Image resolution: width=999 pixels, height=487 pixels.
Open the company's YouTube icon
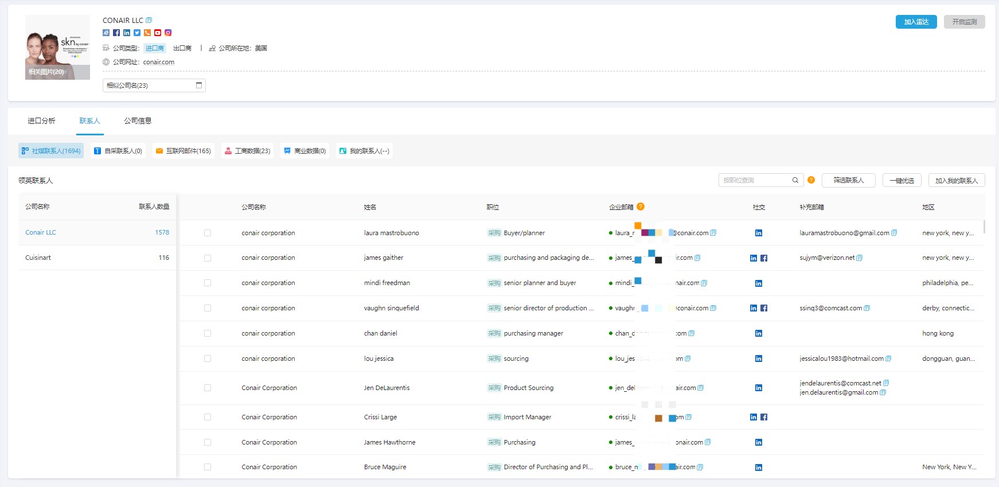[158, 33]
